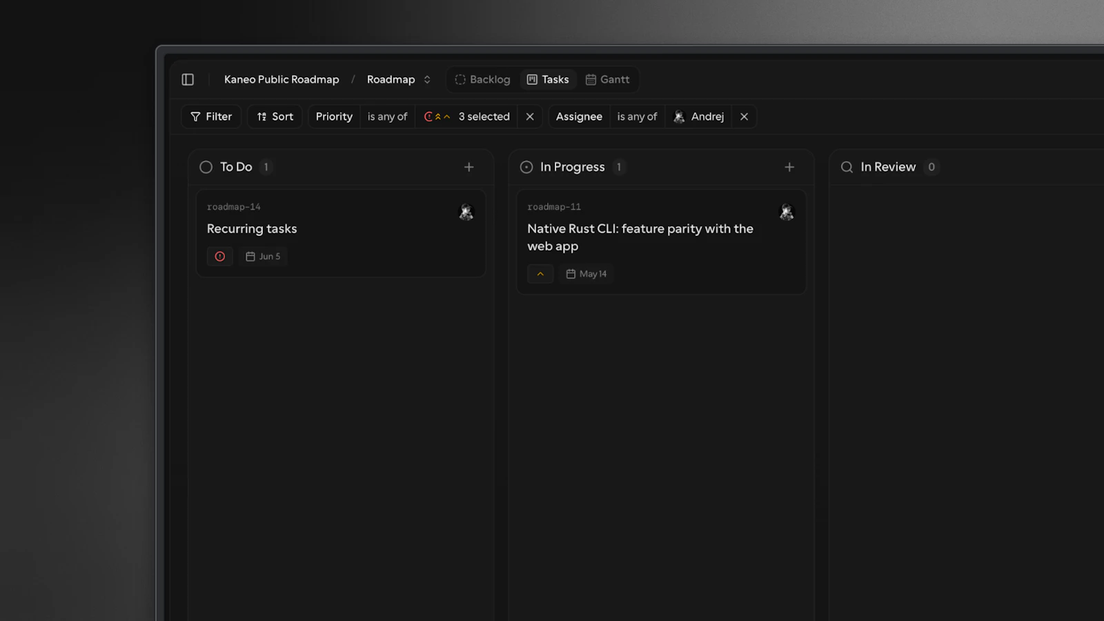
Task: Open Kaneo Public Roadmap breadcrumb
Action: 282,79
